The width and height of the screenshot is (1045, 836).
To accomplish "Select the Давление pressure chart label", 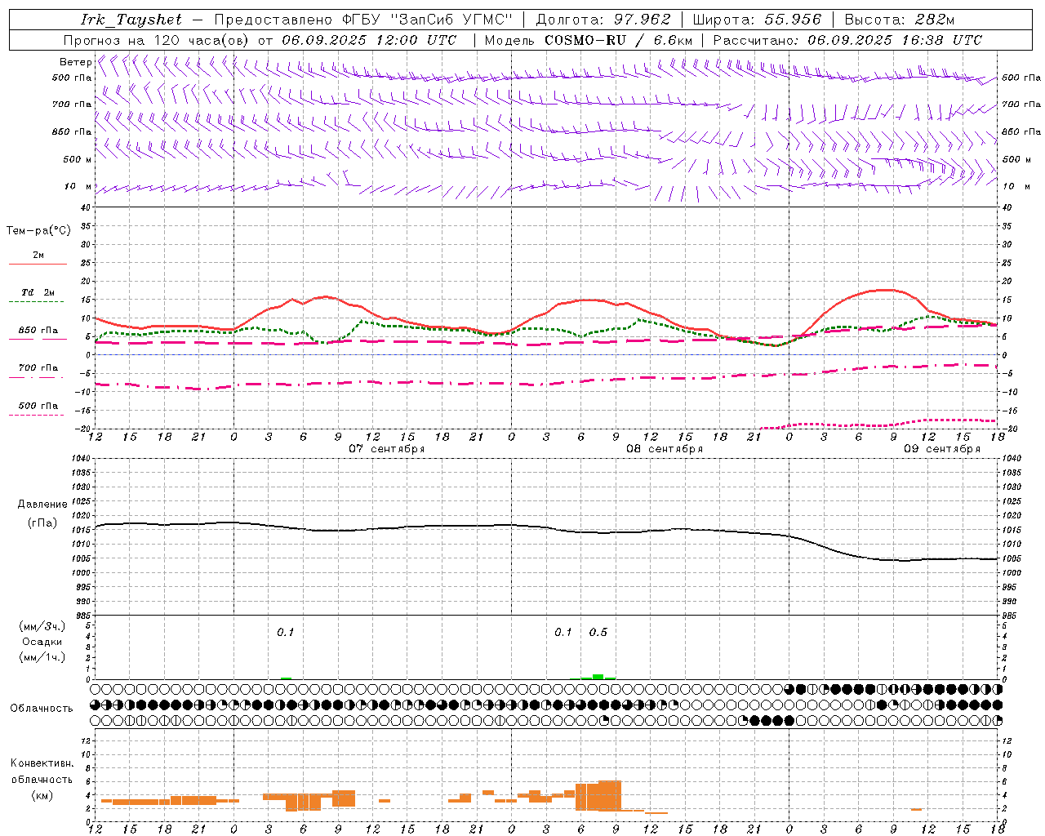I will click(x=42, y=505).
